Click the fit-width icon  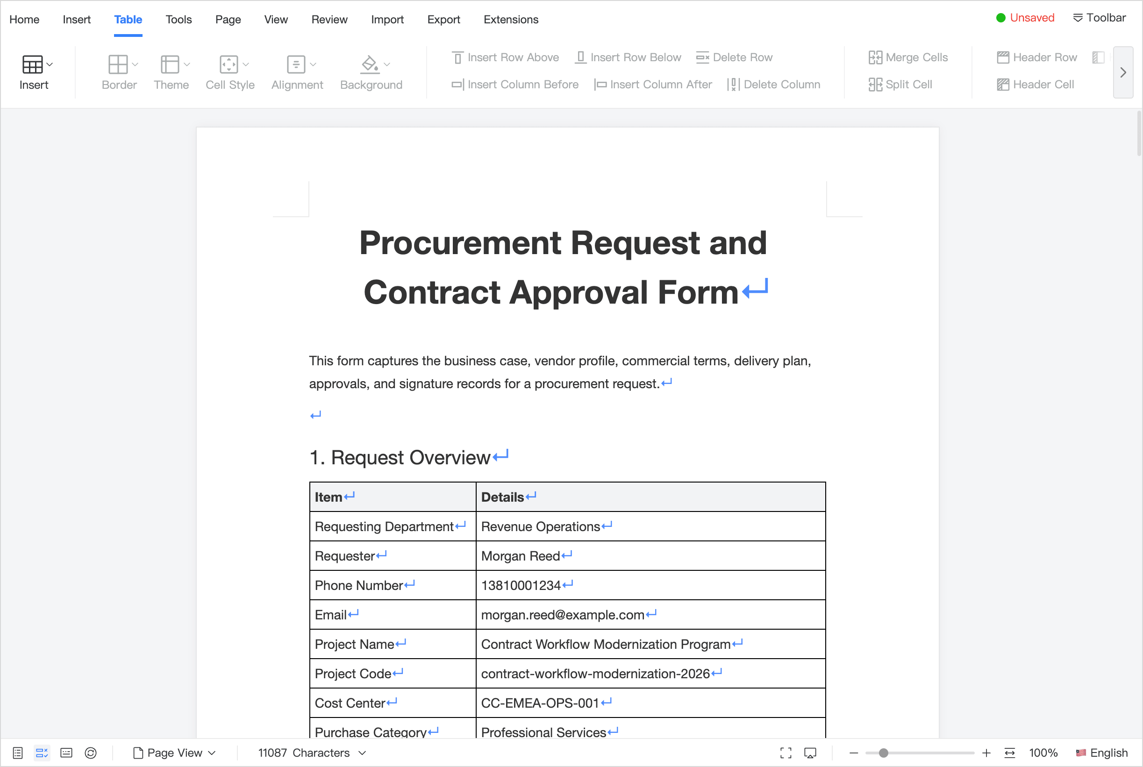[1009, 753]
